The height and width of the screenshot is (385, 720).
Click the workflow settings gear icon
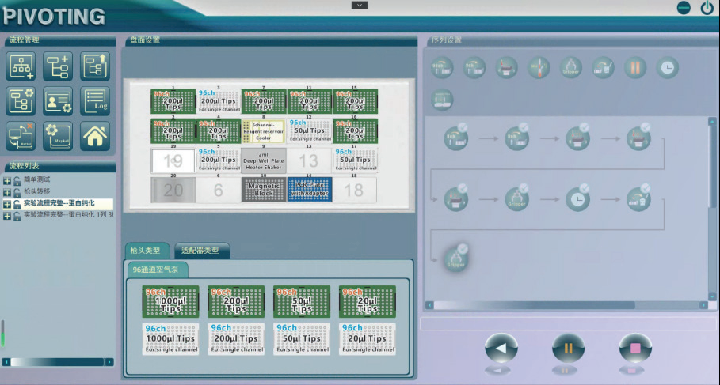click(x=21, y=100)
